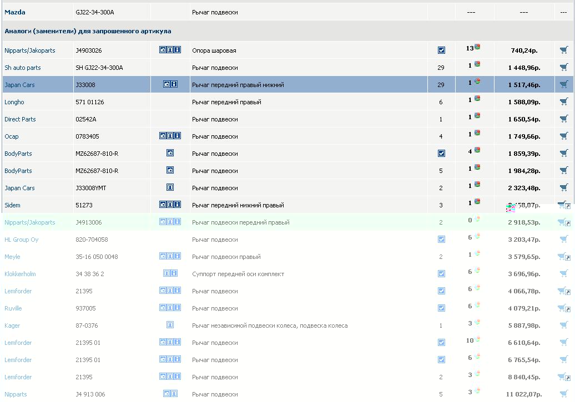Click availability checkmark for HL Group Oy row

441,240
